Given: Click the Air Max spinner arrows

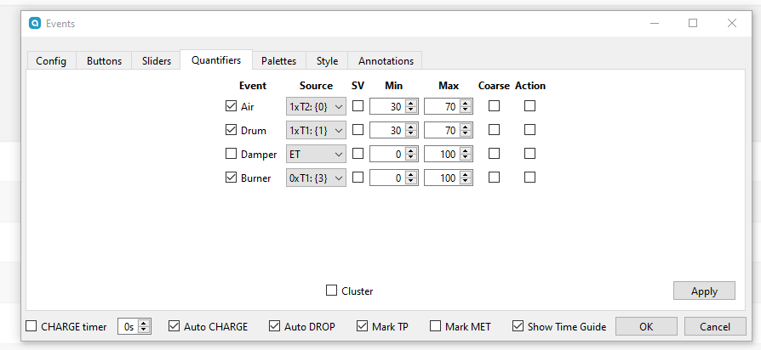Looking at the screenshot, I should (x=466, y=106).
